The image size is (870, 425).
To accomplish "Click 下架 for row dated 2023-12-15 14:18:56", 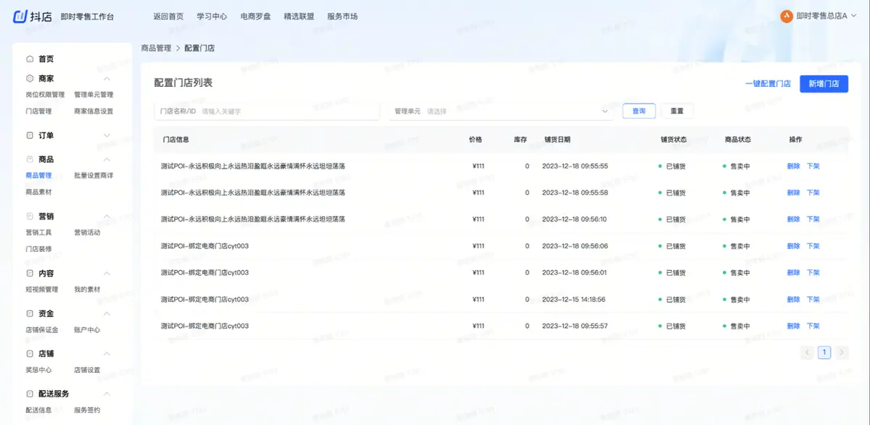I will pos(813,299).
